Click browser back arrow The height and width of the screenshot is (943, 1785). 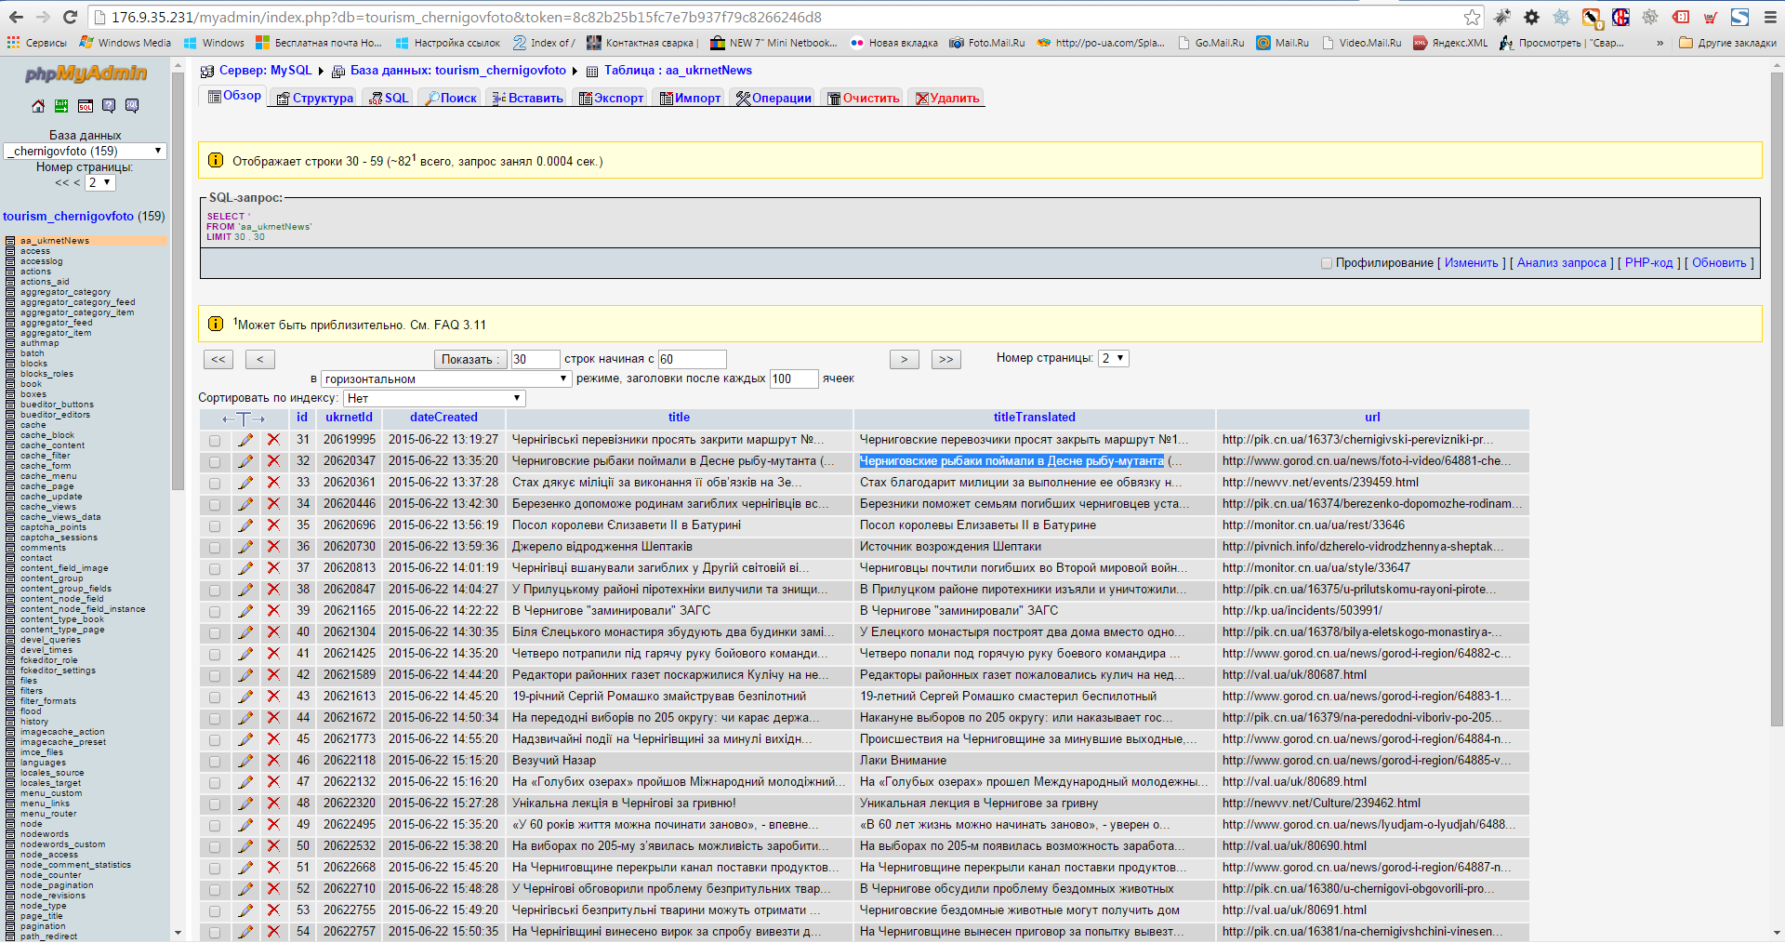tap(17, 17)
